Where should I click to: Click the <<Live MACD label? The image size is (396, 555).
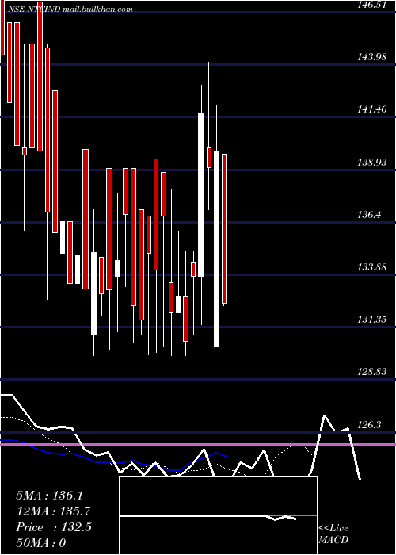click(x=333, y=534)
